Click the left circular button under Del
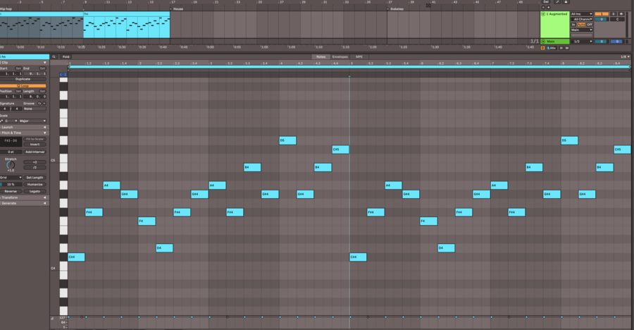 [543, 7]
